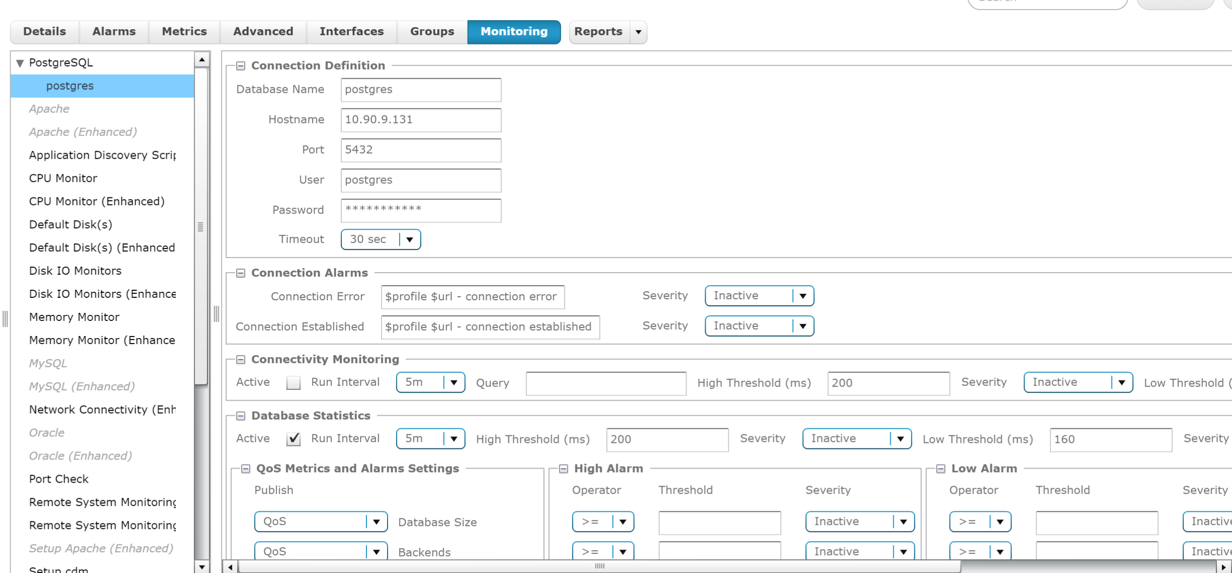The height and width of the screenshot is (573, 1232).
Task: Collapse the Connectivity Monitoring section
Action: pyautogui.click(x=241, y=360)
